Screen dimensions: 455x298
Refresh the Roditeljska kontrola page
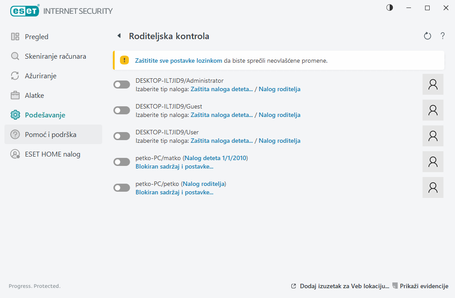427,36
